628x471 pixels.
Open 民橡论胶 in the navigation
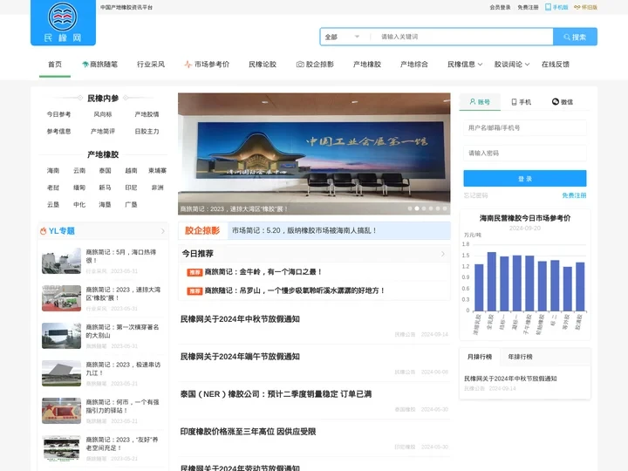tap(263, 64)
